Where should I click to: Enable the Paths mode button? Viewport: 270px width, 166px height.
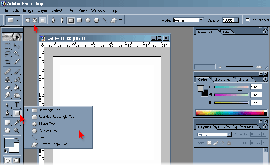(x=35, y=20)
